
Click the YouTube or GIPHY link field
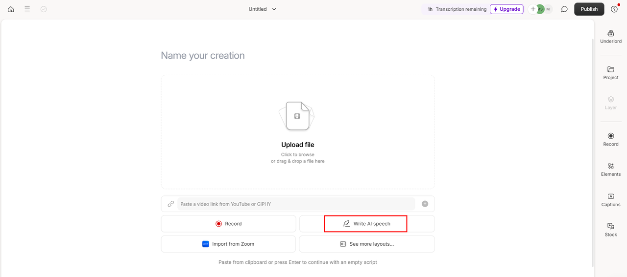(x=297, y=204)
